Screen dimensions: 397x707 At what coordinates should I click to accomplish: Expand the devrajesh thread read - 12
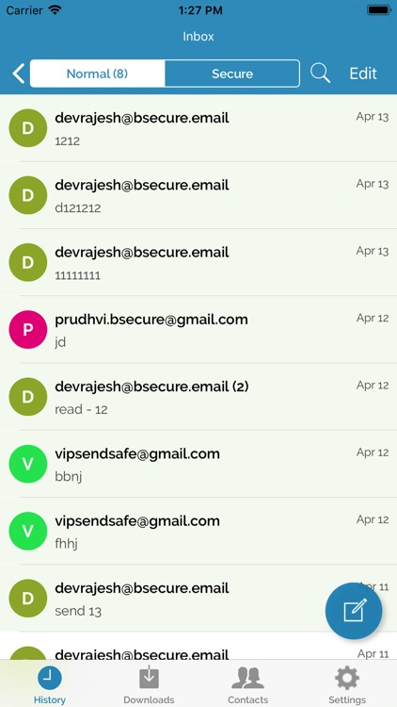[x=198, y=397]
